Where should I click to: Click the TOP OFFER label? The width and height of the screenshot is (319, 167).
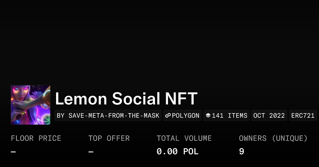[109, 138]
